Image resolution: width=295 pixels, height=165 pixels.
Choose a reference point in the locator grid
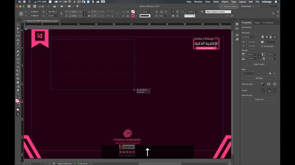pyautogui.click(x=21, y=13)
